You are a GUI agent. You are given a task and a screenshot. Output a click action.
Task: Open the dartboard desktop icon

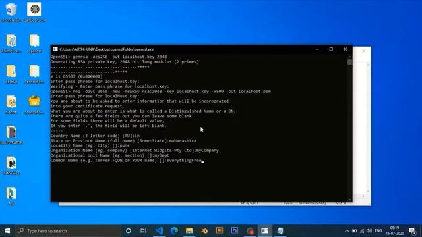34,12
